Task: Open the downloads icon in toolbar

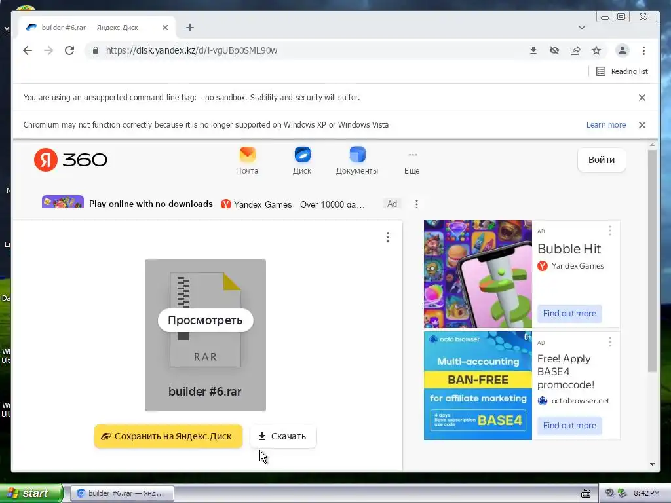Action: (533, 50)
